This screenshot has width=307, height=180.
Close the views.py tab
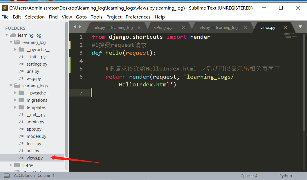286,28
